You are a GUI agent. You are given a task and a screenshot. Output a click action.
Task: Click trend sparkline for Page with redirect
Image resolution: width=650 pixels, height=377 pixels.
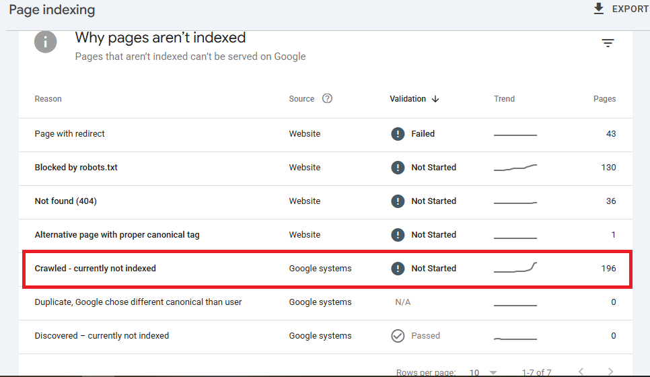click(x=515, y=135)
